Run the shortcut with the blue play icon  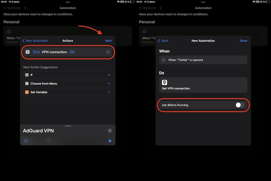110,141
